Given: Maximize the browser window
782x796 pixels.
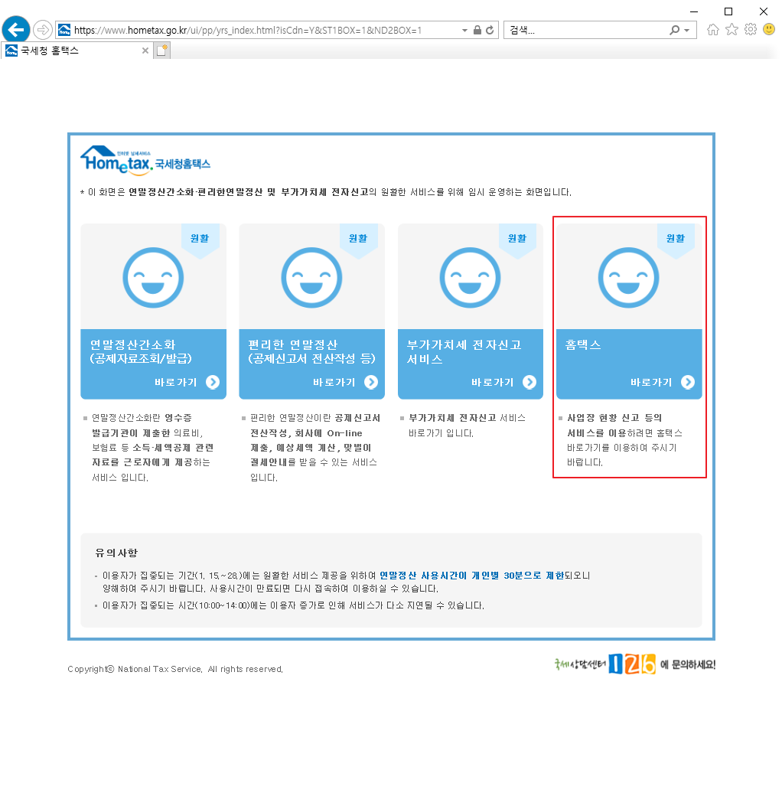Looking at the screenshot, I should pos(728,11).
